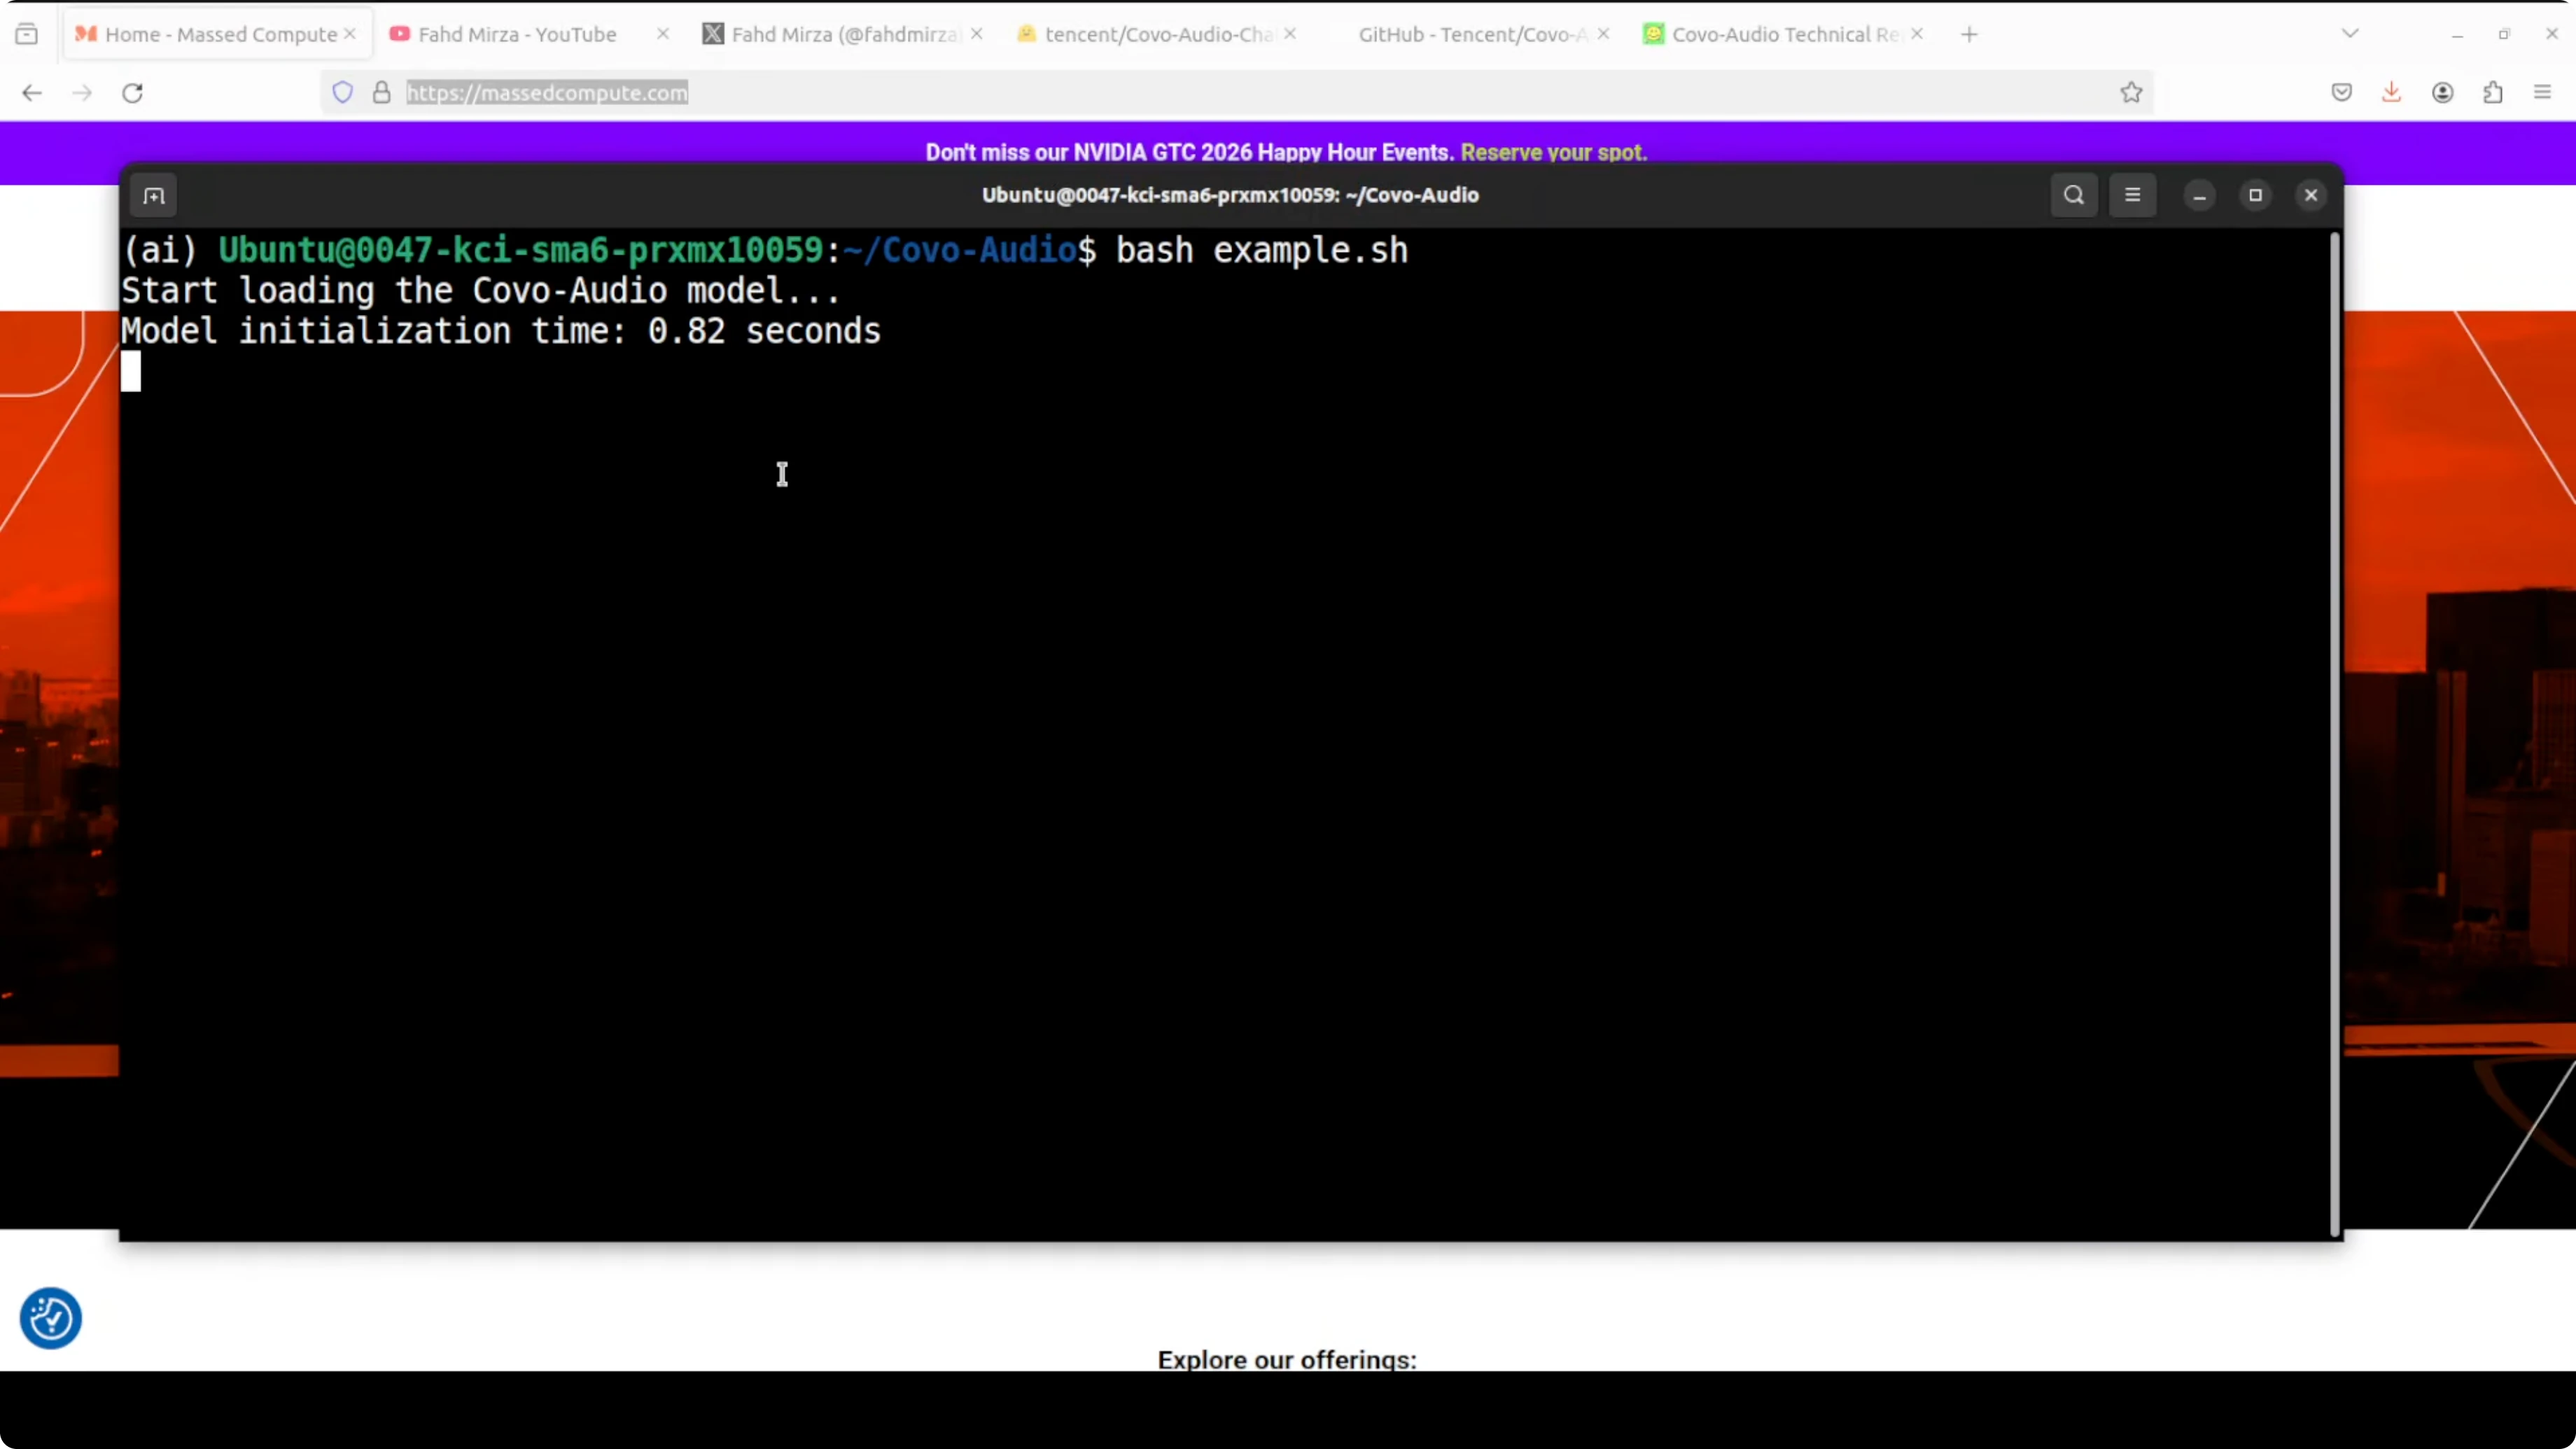This screenshot has height=1449, width=2576.
Task: Open the browser extensions puzzle icon
Action: pos(2493,93)
